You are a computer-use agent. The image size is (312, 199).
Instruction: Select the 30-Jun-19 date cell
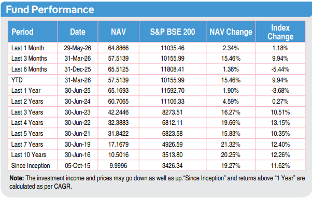(78, 144)
